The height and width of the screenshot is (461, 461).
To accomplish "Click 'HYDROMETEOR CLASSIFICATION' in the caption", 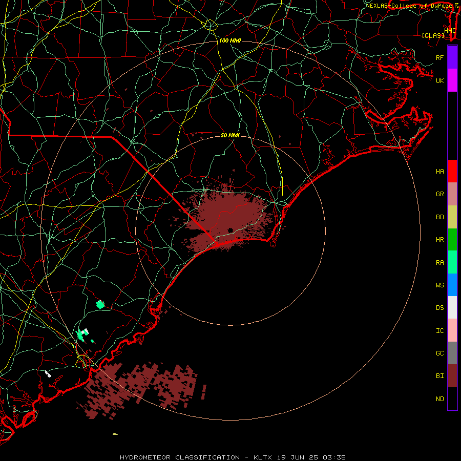I will (x=180, y=457).
